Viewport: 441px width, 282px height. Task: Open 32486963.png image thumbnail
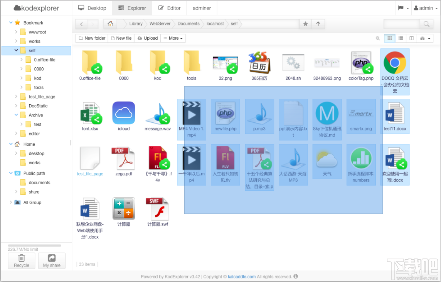(x=327, y=63)
